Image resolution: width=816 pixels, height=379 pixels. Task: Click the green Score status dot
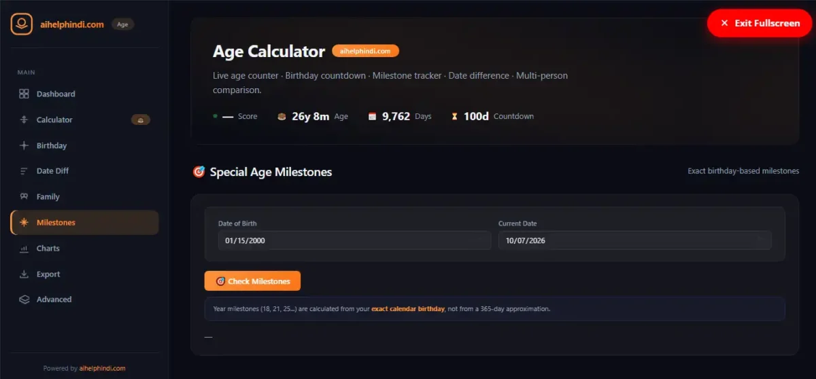(216, 116)
